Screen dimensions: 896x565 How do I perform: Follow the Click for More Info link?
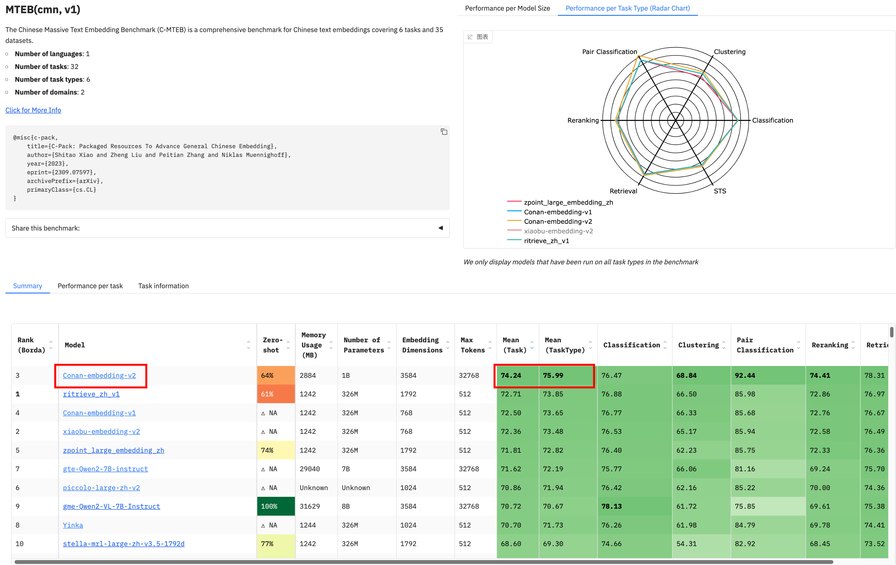coord(33,110)
